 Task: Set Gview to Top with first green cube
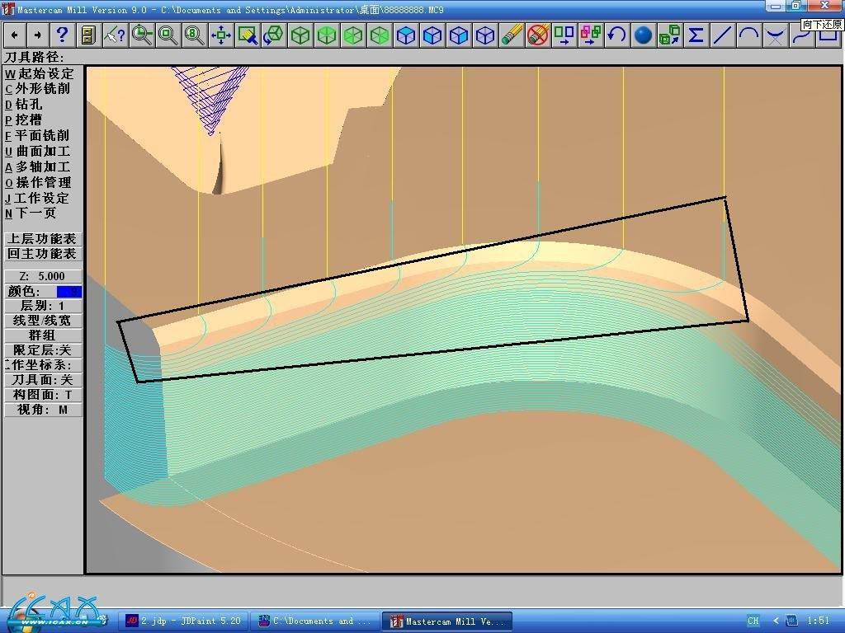click(x=300, y=35)
